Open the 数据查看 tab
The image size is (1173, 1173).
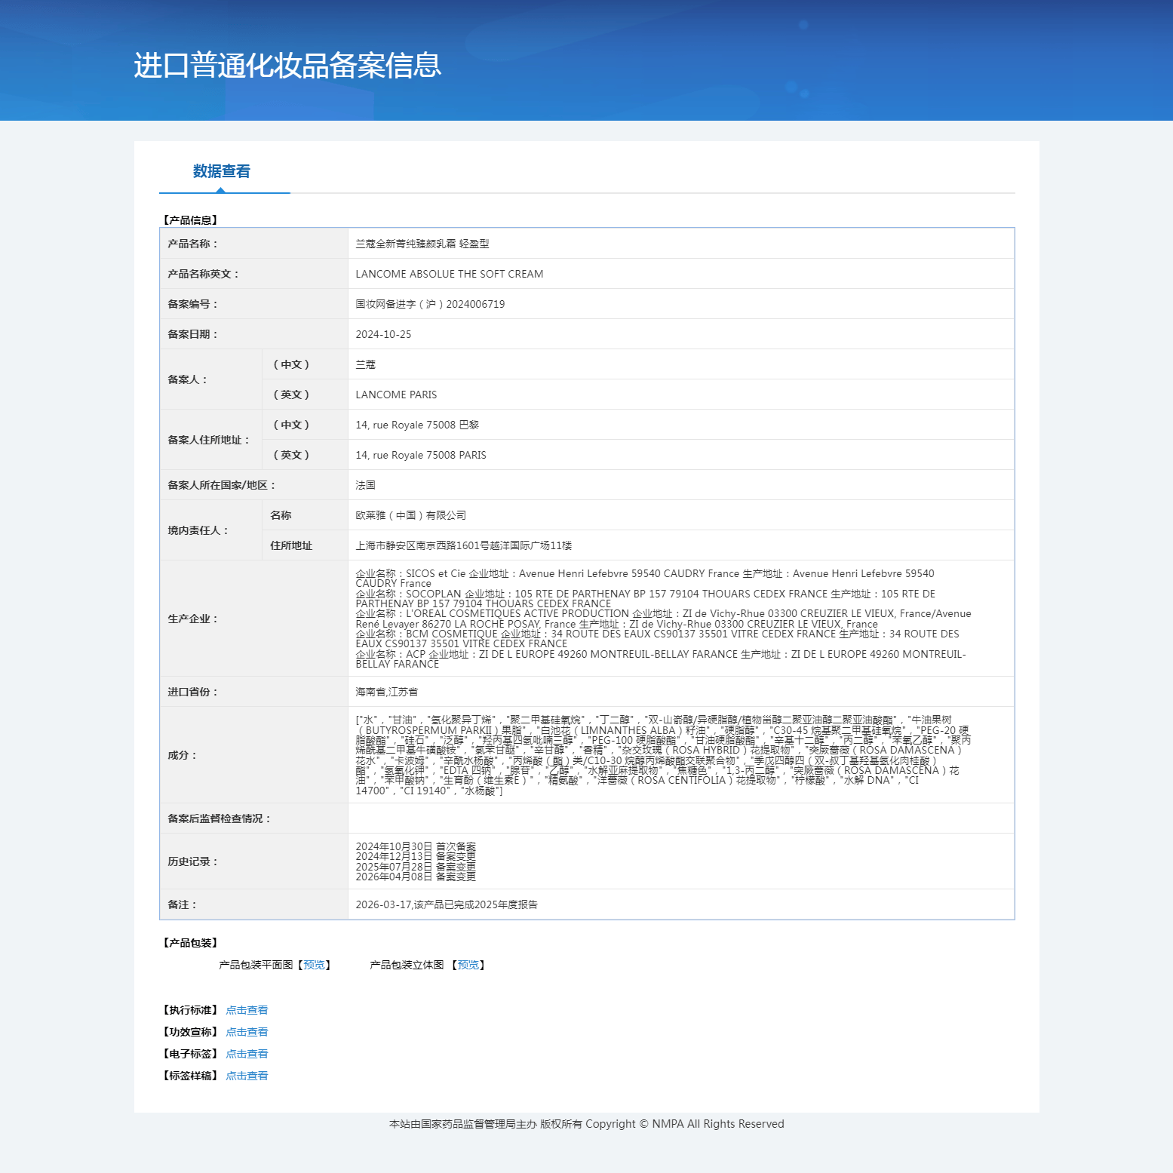click(222, 171)
